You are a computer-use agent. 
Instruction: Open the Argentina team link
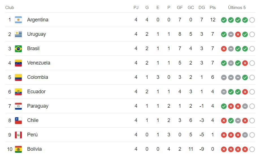pyautogui.click(x=38, y=20)
